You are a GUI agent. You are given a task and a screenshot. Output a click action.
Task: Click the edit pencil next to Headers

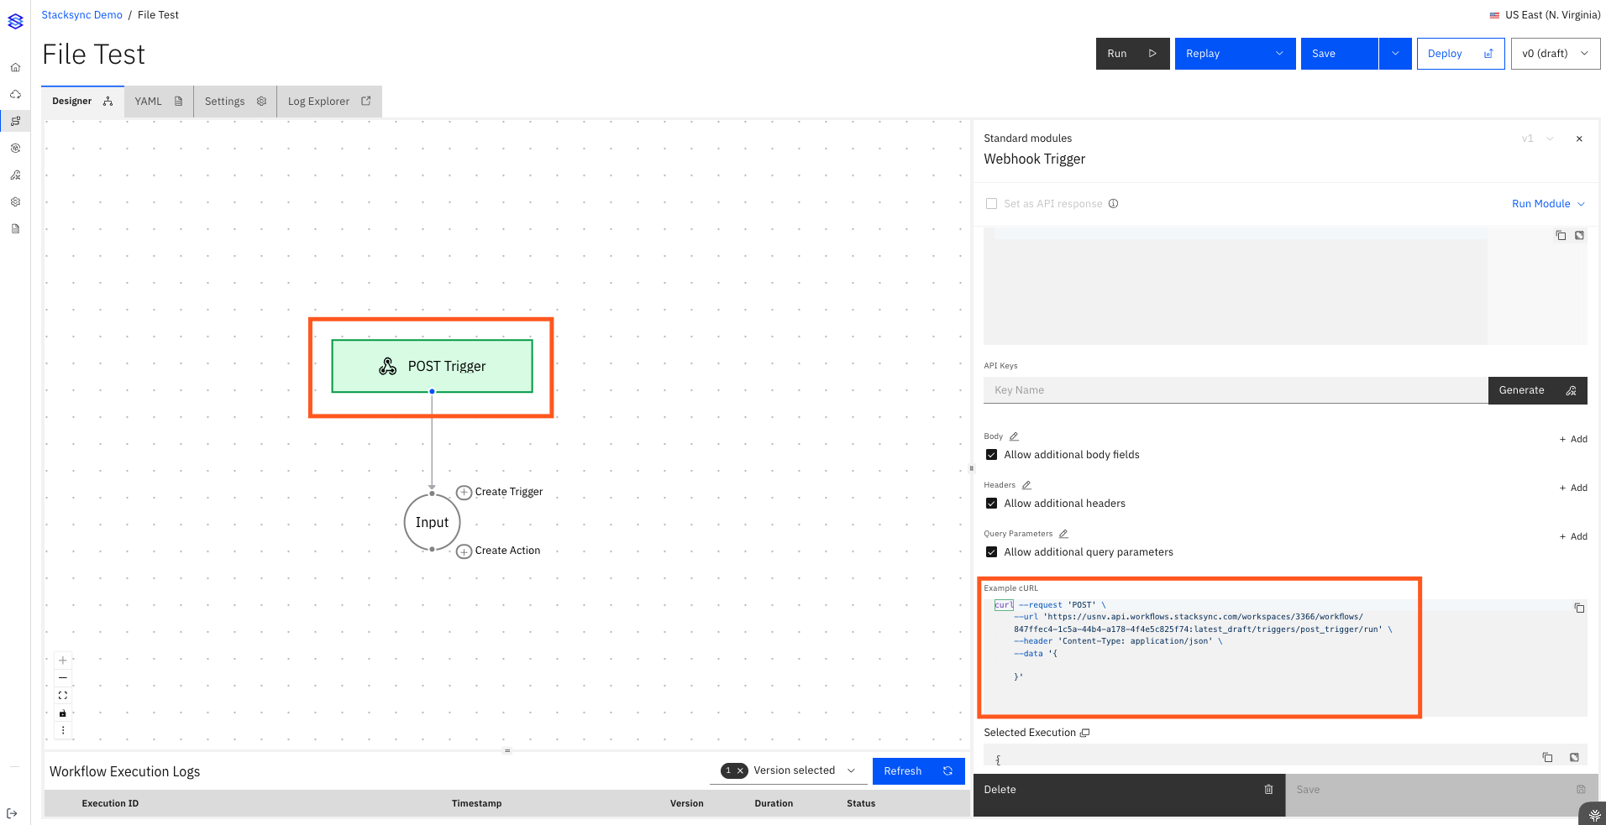tap(1026, 485)
